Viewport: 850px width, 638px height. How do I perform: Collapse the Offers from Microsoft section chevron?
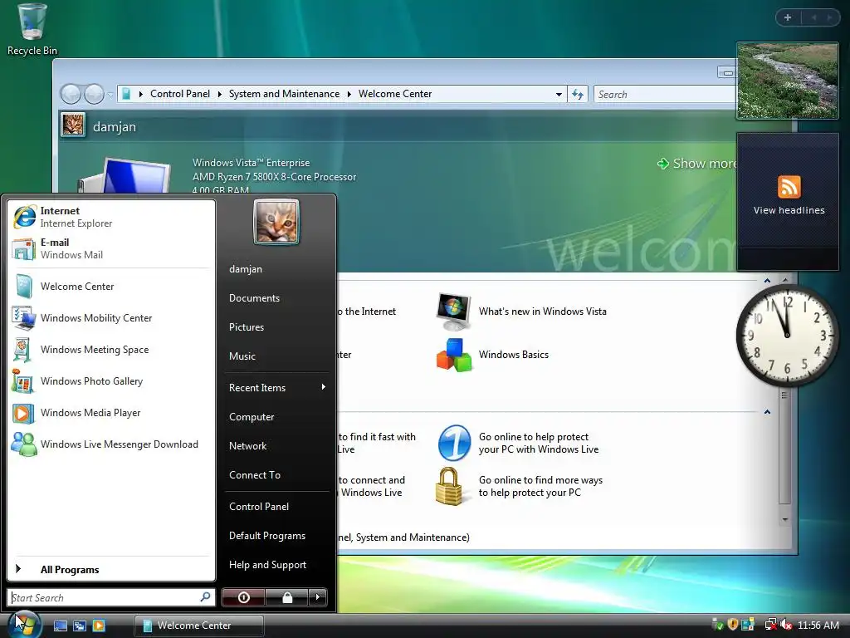point(767,412)
